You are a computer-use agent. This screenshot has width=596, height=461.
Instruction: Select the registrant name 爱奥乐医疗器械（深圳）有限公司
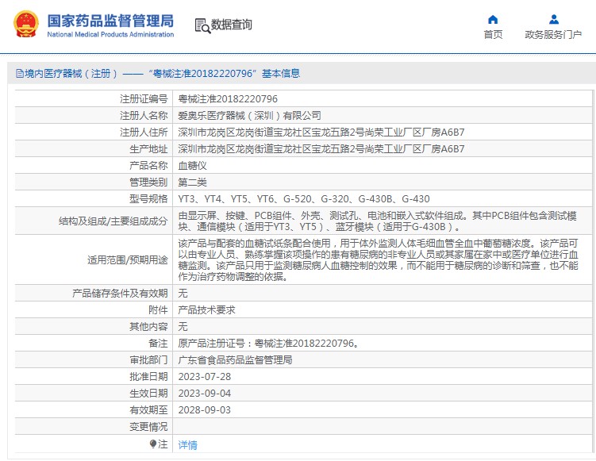249,116
